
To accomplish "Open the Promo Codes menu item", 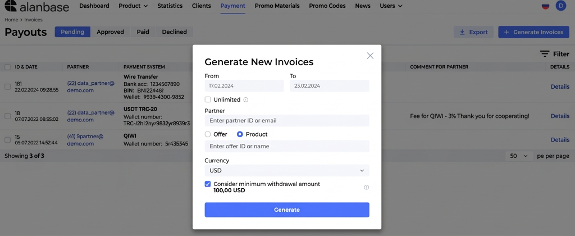I will click(327, 6).
